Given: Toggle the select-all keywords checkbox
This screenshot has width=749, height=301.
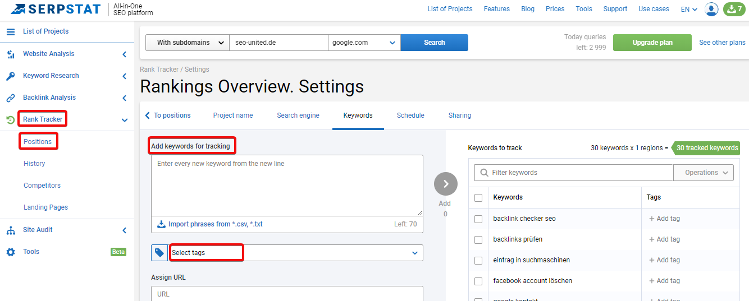Looking at the screenshot, I should tap(478, 198).
